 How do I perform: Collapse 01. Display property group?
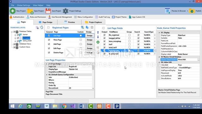pos(159,33)
